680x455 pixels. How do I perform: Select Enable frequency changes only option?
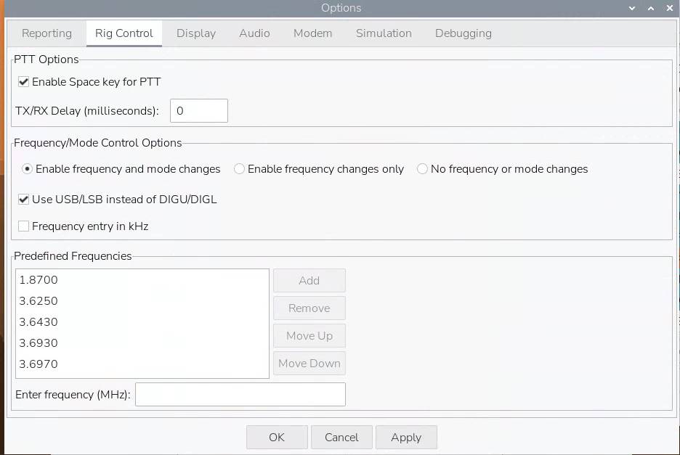pyautogui.click(x=240, y=169)
